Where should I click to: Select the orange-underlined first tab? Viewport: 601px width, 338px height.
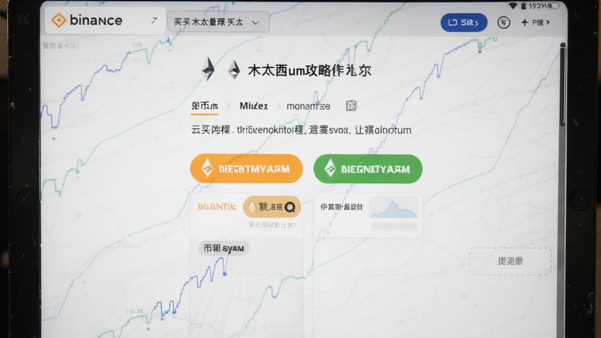tap(205, 106)
